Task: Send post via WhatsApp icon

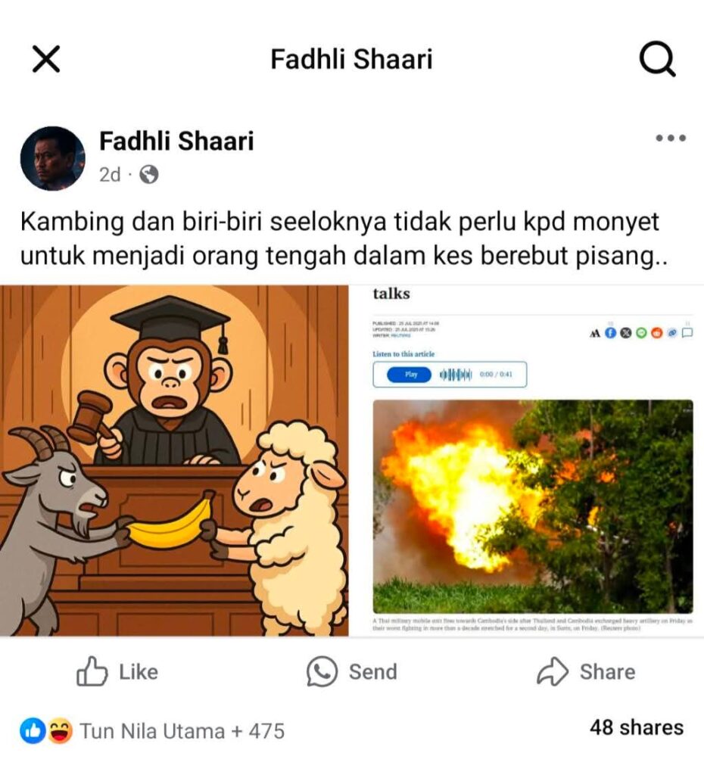Action: [x=351, y=672]
